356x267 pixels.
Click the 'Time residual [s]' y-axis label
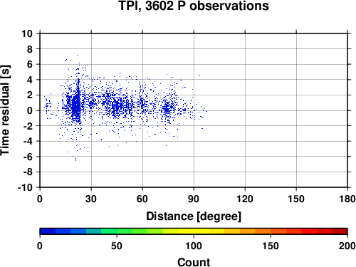coord(5,110)
